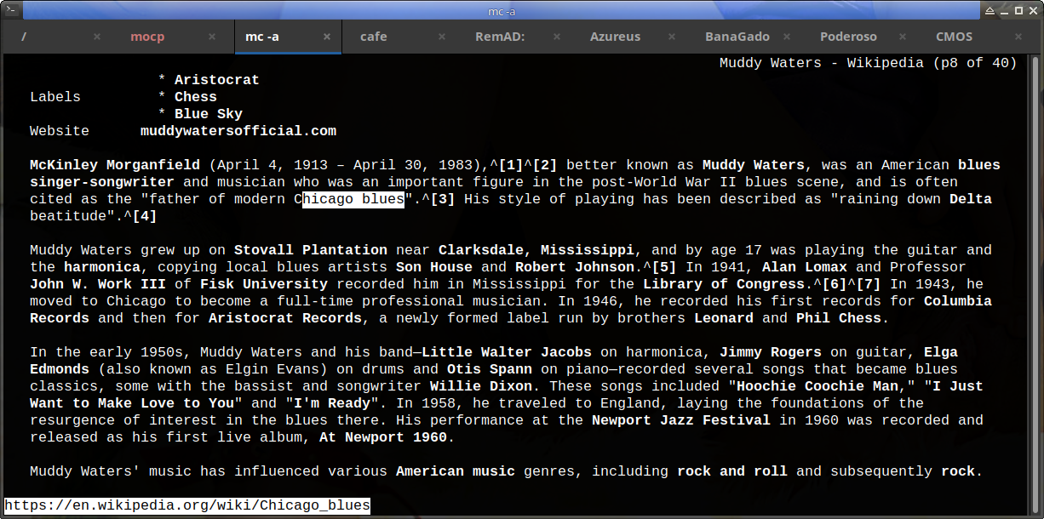Open the American music link
Image resolution: width=1044 pixels, height=519 pixels.
tap(456, 471)
